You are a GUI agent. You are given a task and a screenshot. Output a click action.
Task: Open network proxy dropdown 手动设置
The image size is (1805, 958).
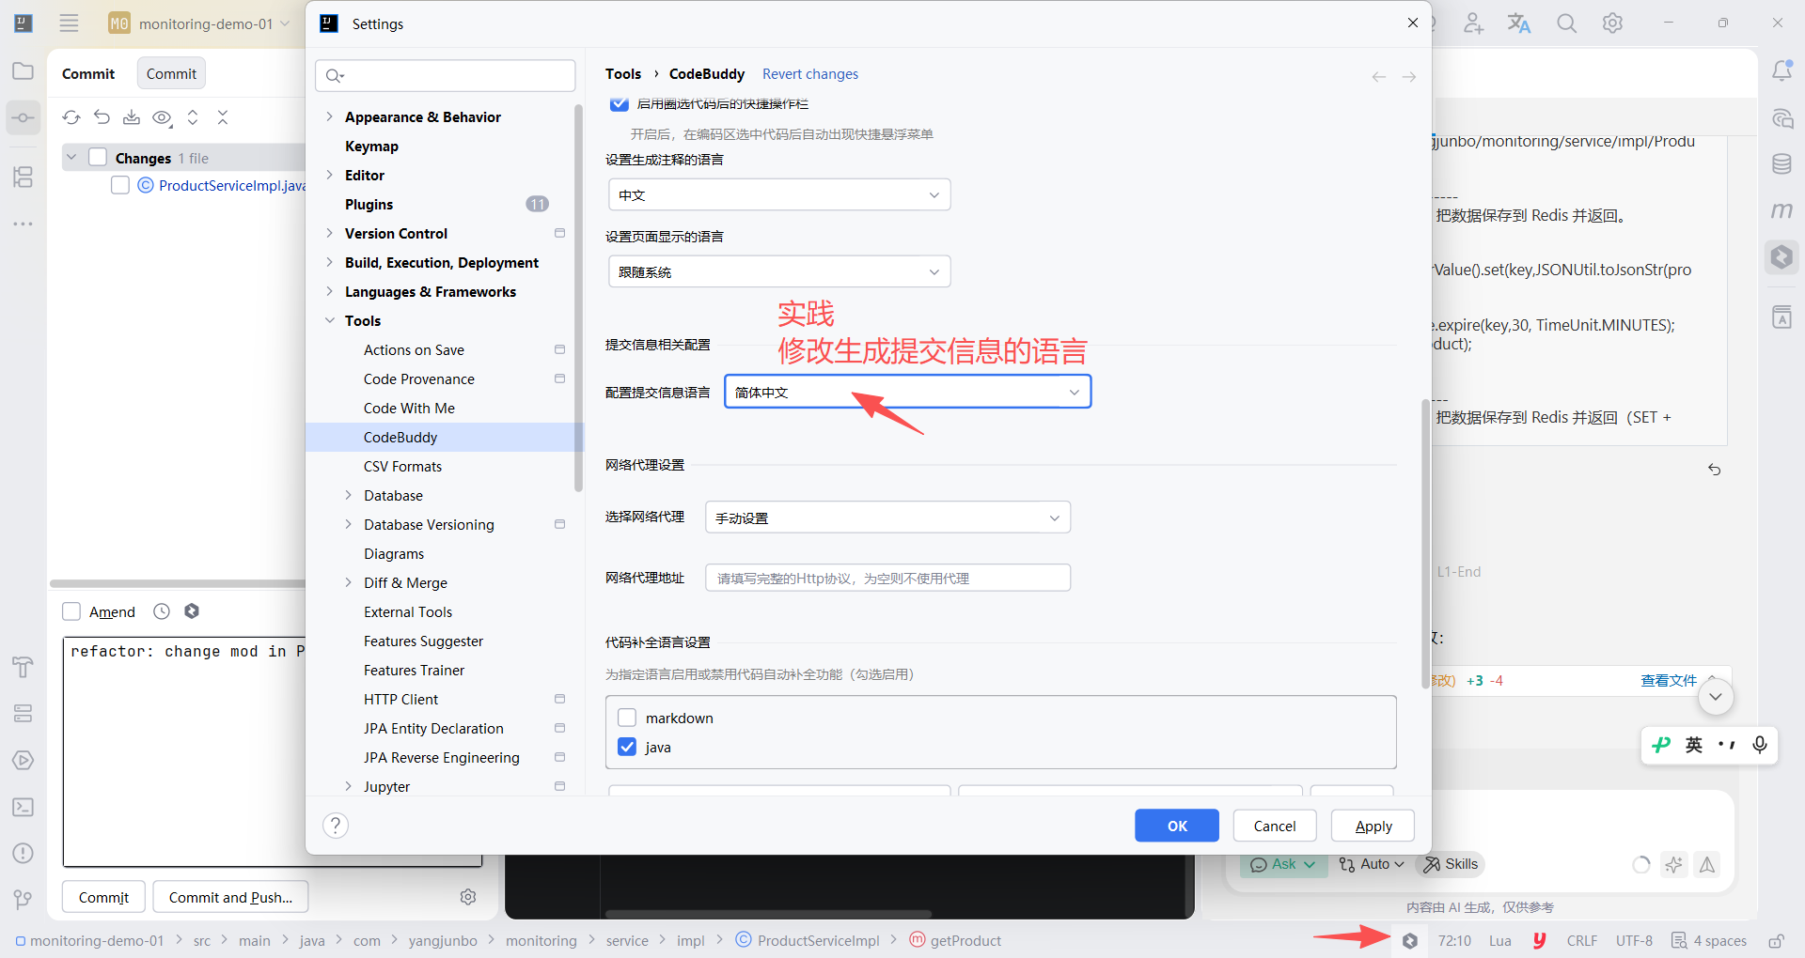click(887, 518)
